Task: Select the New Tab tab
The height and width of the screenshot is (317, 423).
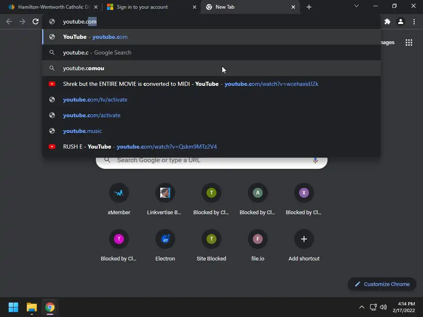Action: [x=250, y=7]
